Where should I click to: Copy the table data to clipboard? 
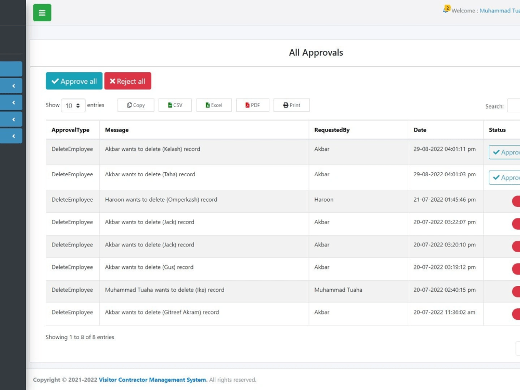(x=136, y=105)
